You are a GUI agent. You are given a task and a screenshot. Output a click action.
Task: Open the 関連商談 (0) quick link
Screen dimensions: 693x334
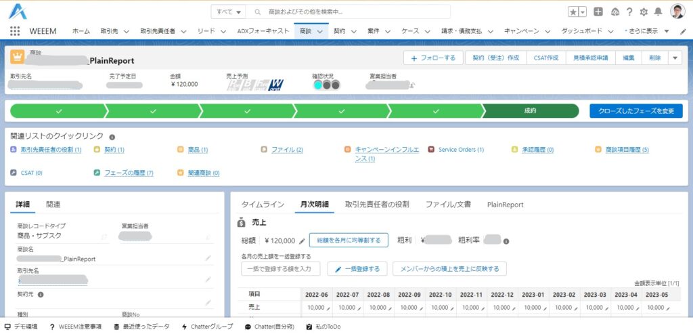point(203,173)
